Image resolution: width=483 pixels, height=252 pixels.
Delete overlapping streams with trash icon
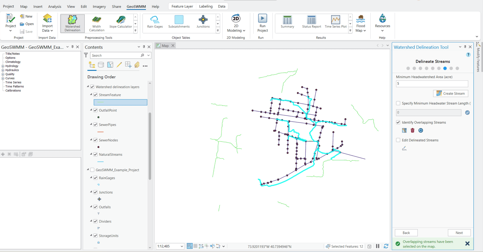tap(412, 130)
